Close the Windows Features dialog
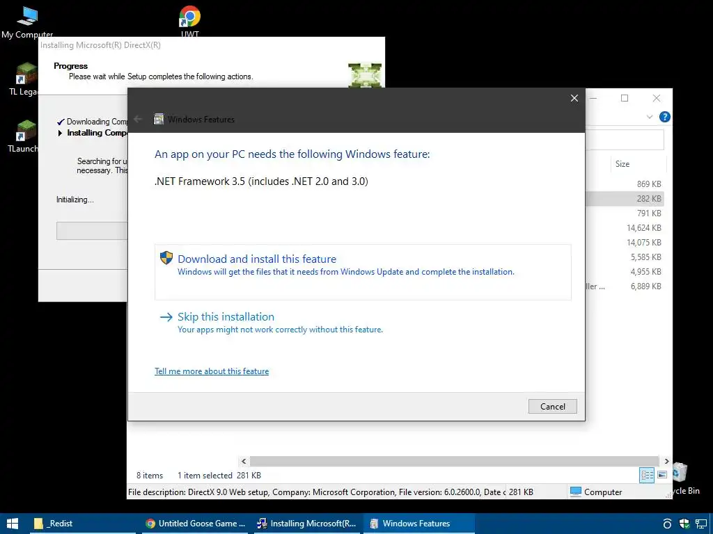 tap(574, 98)
